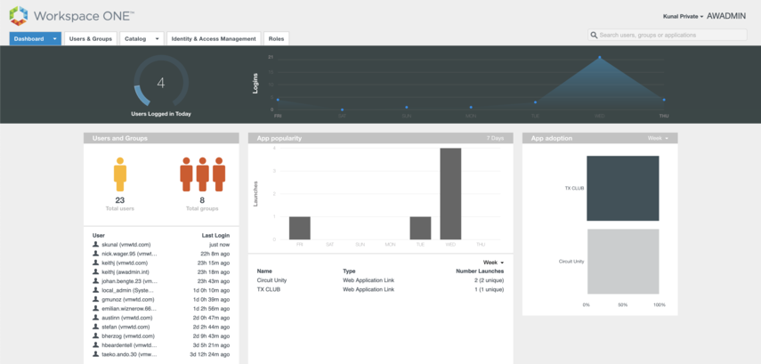761x364 pixels.
Task: Click the Workspace ONE hexagon logo
Action: [x=18, y=16]
